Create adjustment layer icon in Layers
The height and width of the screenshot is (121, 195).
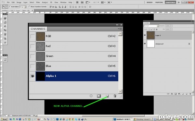point(179,94)
